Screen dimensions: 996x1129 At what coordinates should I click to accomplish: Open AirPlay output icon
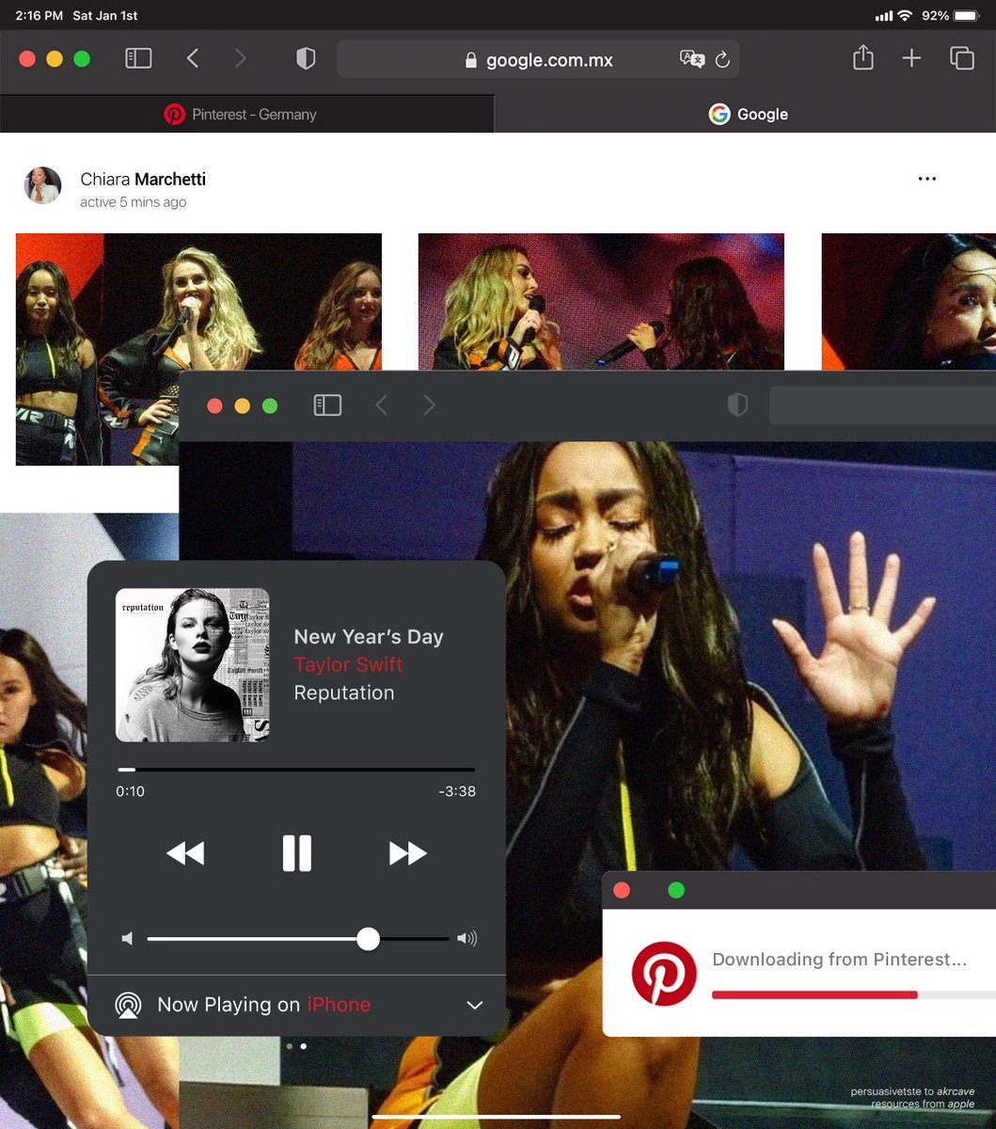129,1005
